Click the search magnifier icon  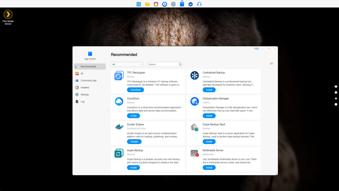180,64
